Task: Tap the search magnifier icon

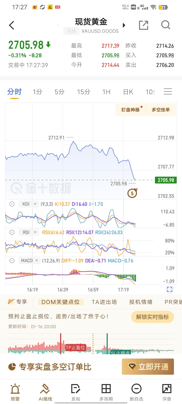Action: [x=166, y=25]
